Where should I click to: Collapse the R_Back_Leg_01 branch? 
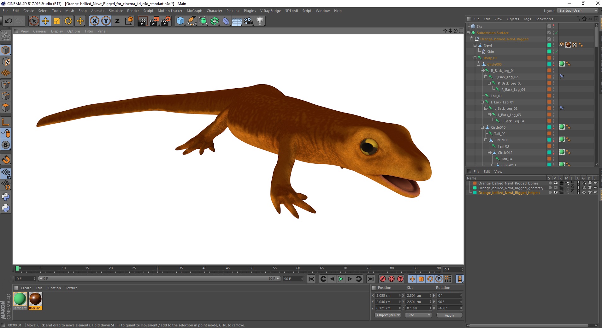coord(482,71)
